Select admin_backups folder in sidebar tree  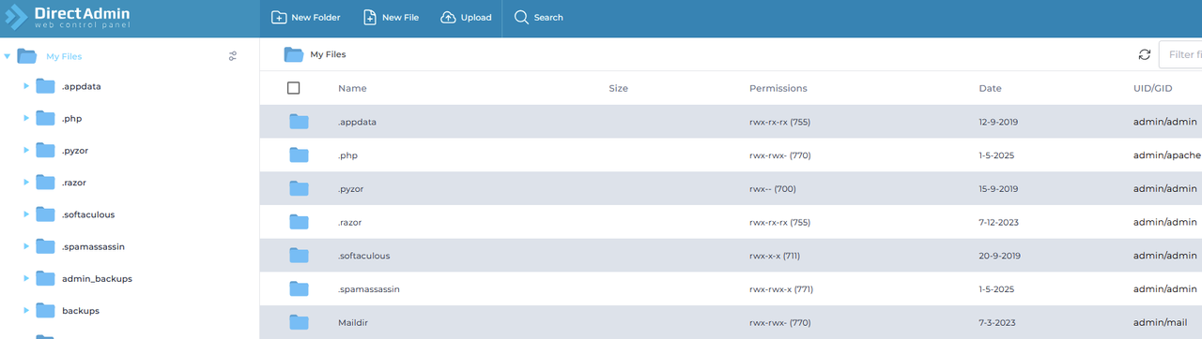click(97, 278)
